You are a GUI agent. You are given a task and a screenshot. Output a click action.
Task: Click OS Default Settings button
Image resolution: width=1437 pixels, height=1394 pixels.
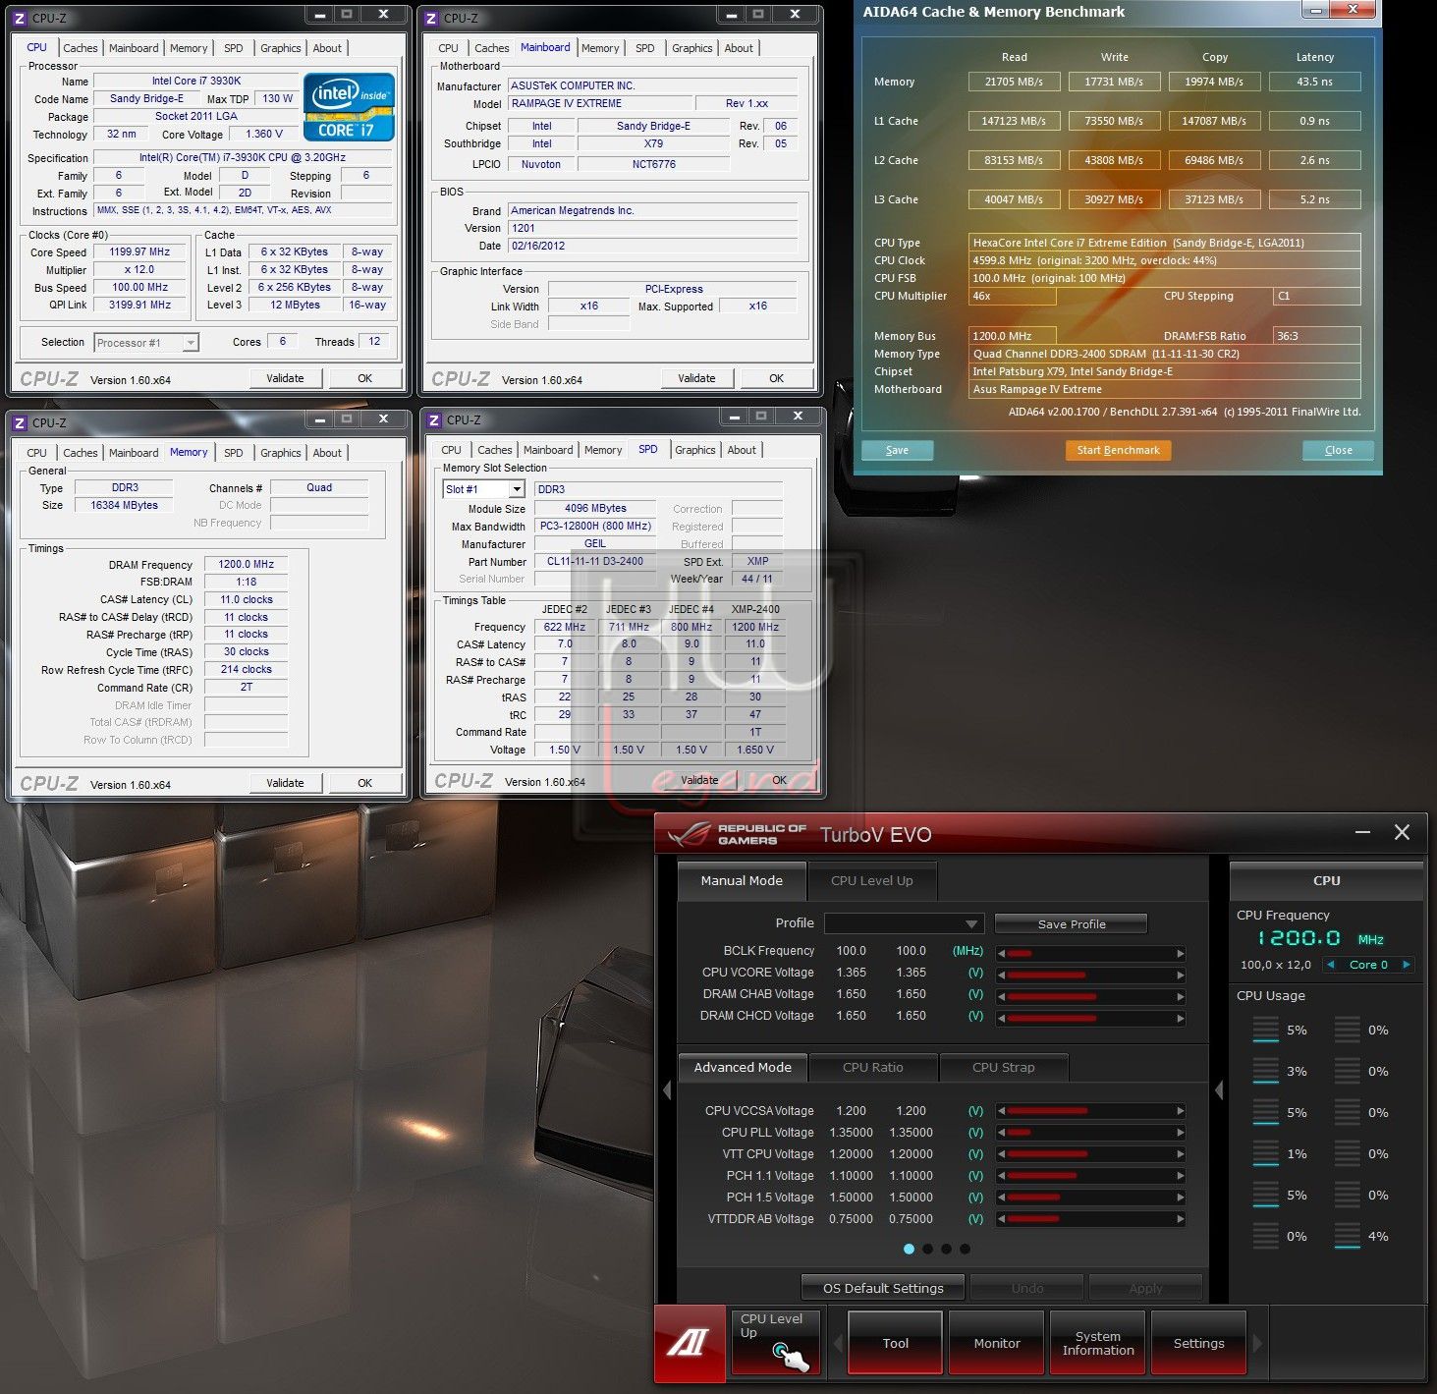click(x=883, y=1288)
